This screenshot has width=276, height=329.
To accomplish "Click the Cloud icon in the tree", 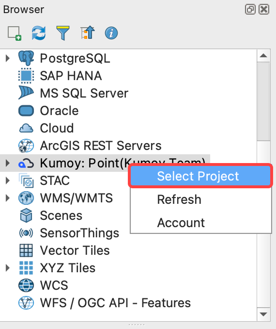I will [26, 128].
